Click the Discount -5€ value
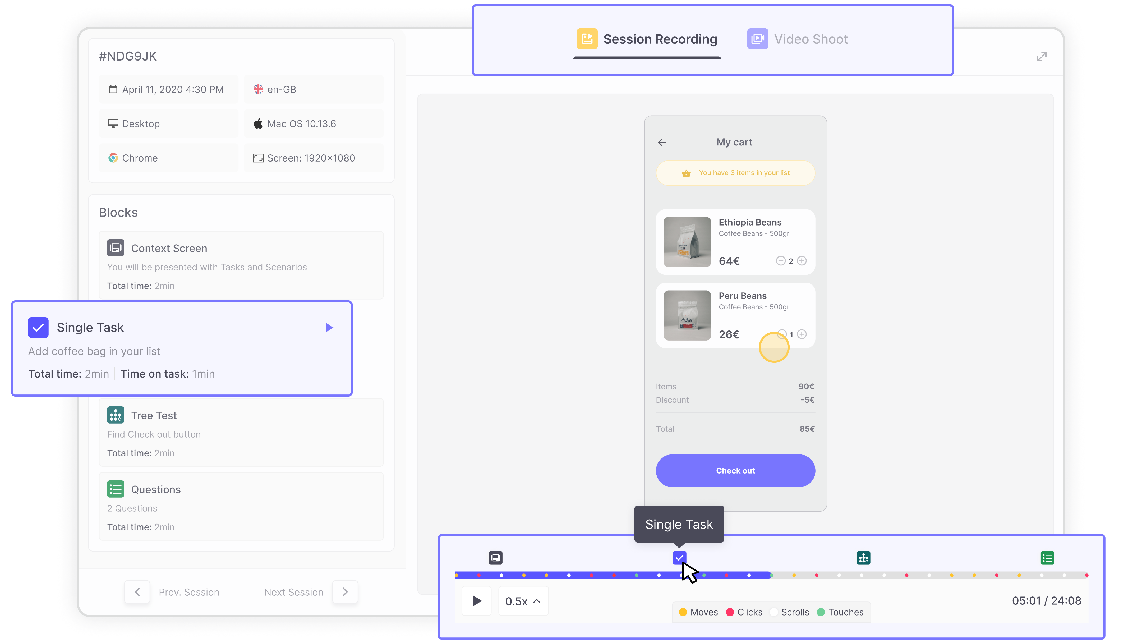 point(807,399)
